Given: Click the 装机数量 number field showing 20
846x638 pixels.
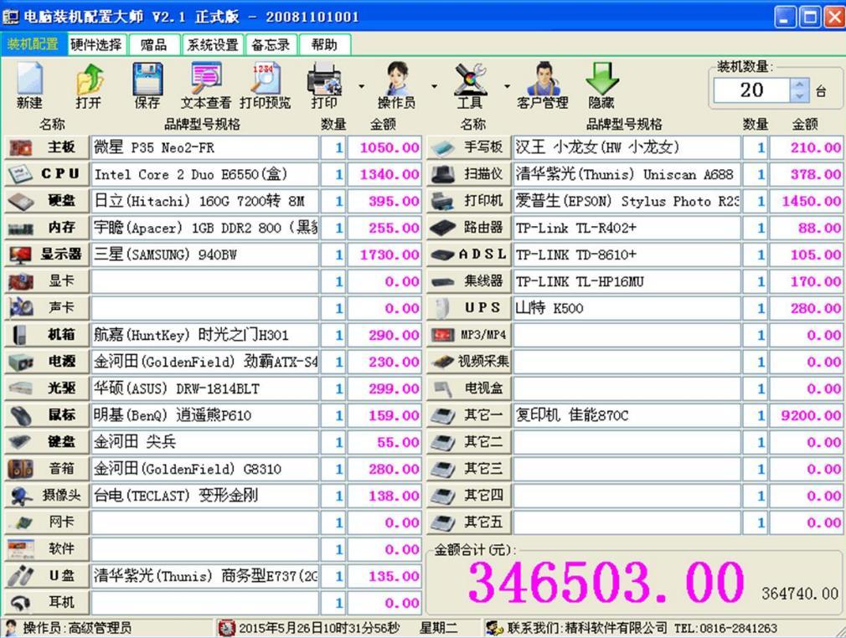Looking at the screenshot, I should point(751,90).
